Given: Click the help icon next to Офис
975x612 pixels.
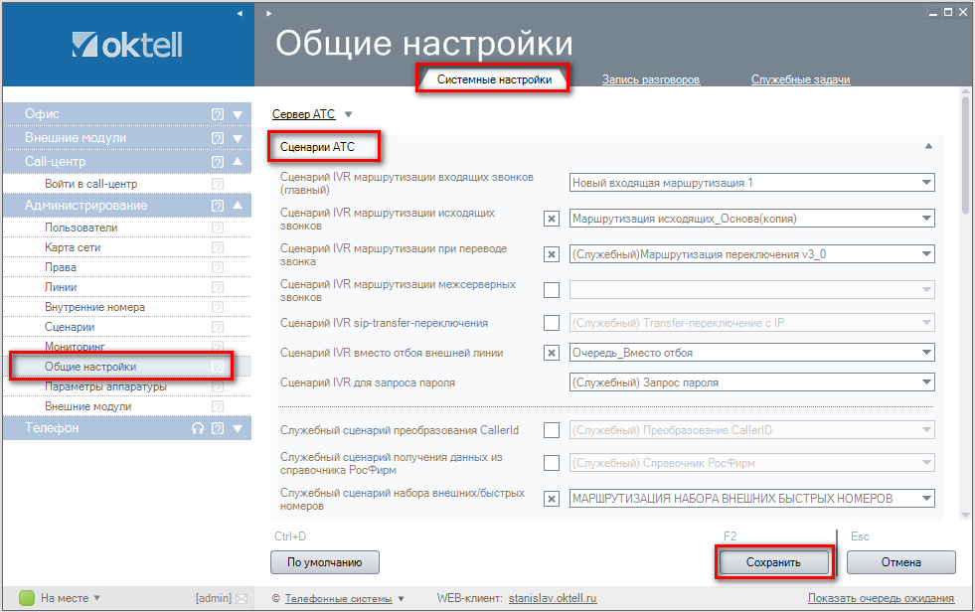Looking at the screenshot, I should point(218,114).
